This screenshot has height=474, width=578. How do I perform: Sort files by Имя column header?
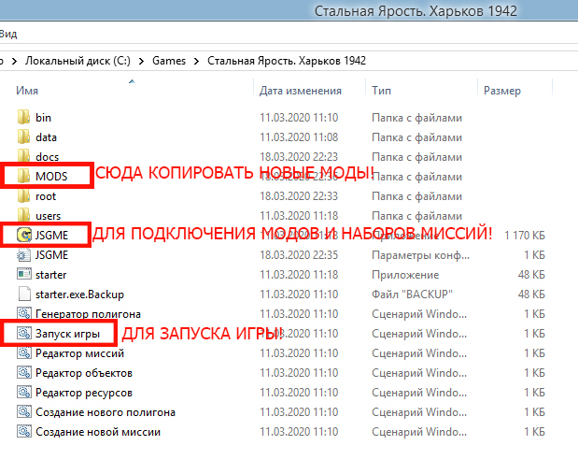point(27,91)
